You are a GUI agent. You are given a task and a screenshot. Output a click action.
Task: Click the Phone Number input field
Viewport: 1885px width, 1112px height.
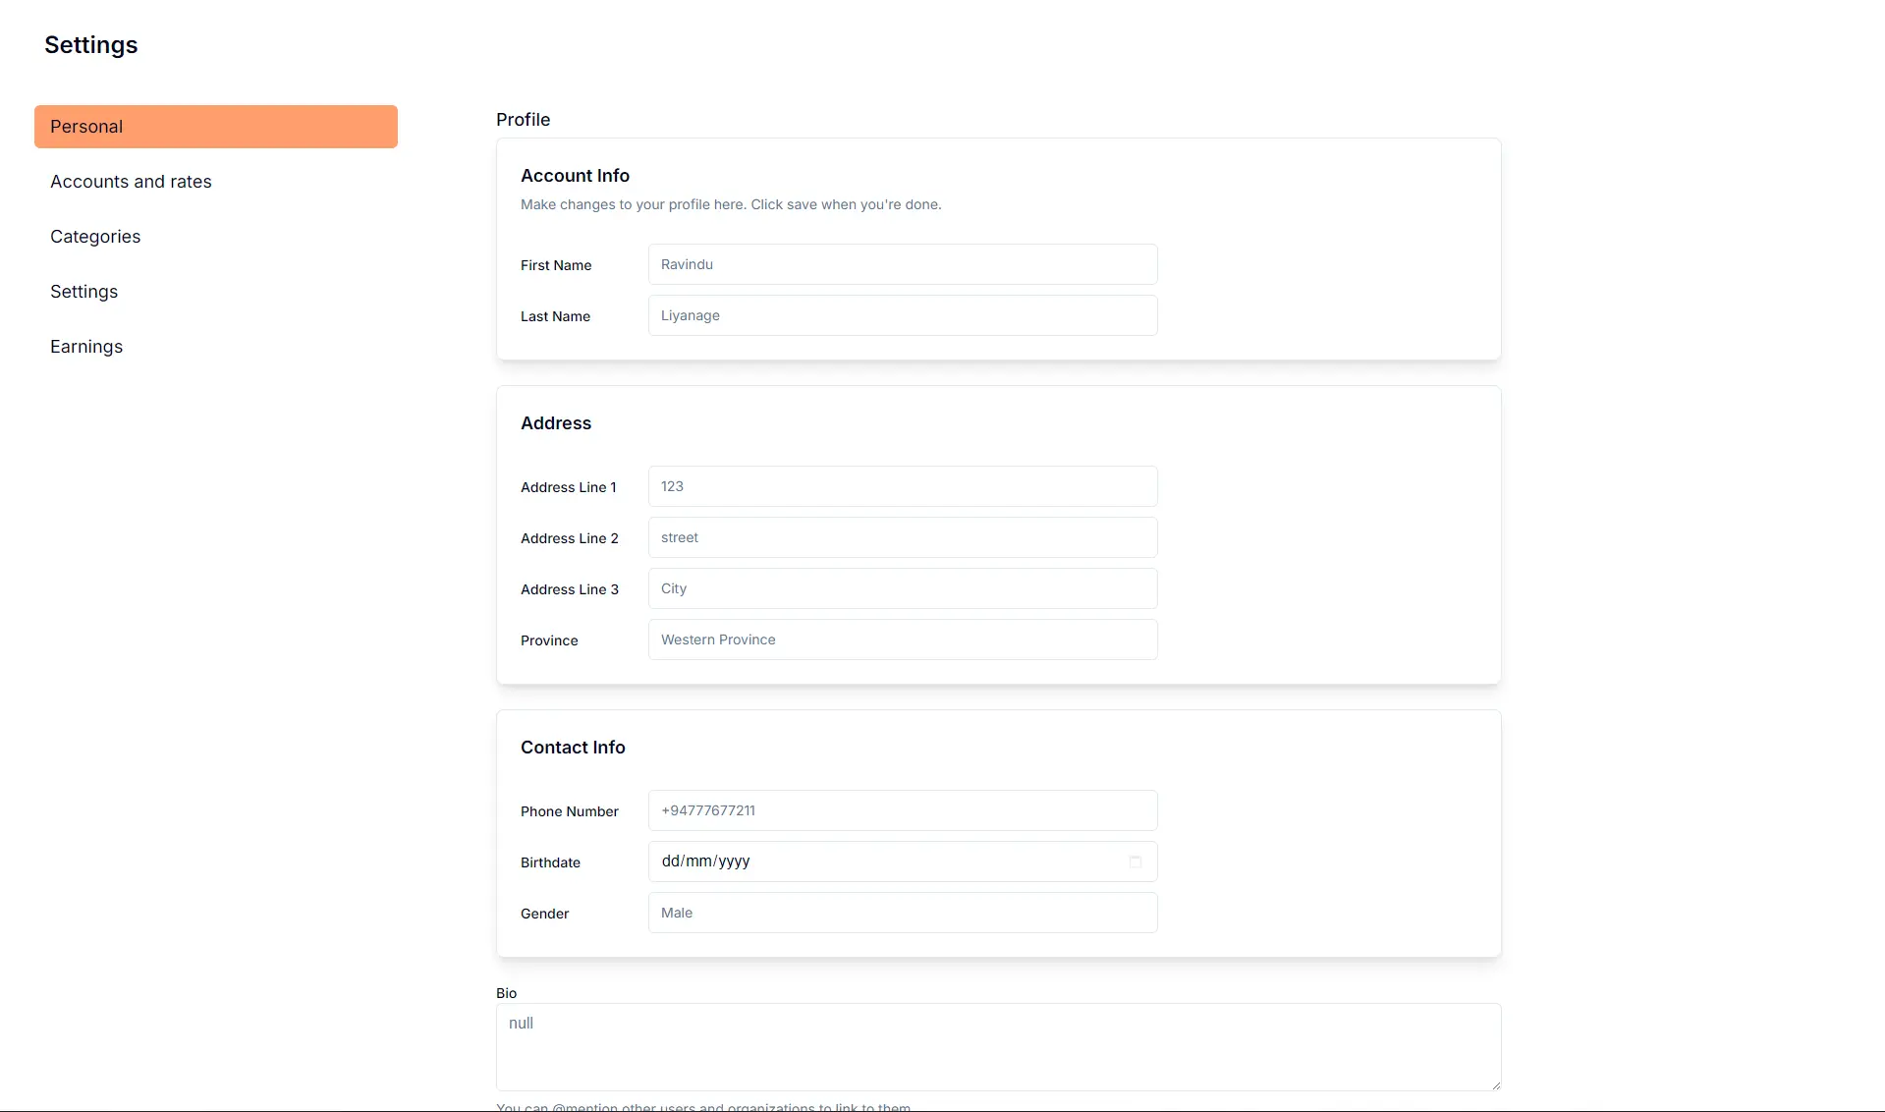tap(902, 810)
